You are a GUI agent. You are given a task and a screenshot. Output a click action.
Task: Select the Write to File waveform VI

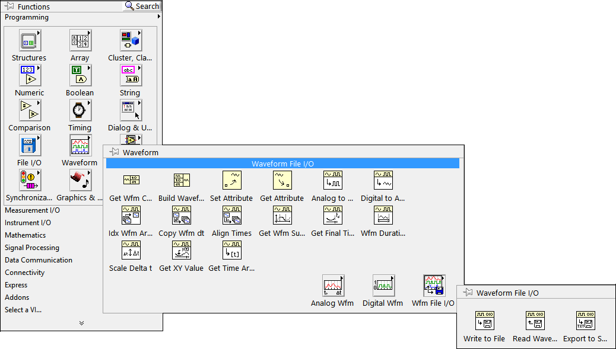pyautogui.click(x=485, y=321)
